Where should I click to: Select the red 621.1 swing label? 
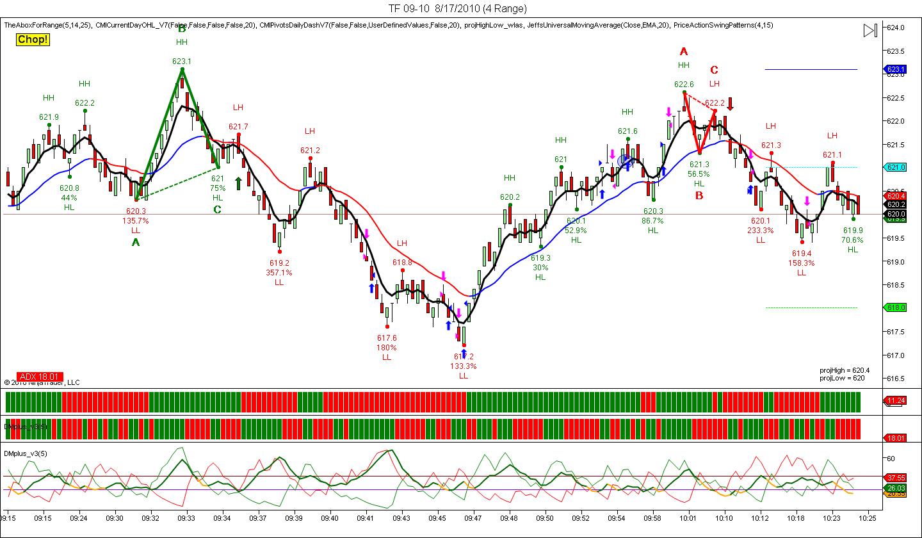pos(832,154)
